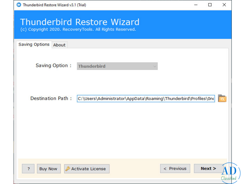This screenshot has height=184, width=246.
Task: Click the 'Thunderbird Restore Wizard' banner heading
Action: click(80, 22)
